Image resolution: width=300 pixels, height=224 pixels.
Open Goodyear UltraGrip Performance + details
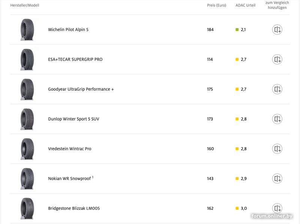pos(81,89)
